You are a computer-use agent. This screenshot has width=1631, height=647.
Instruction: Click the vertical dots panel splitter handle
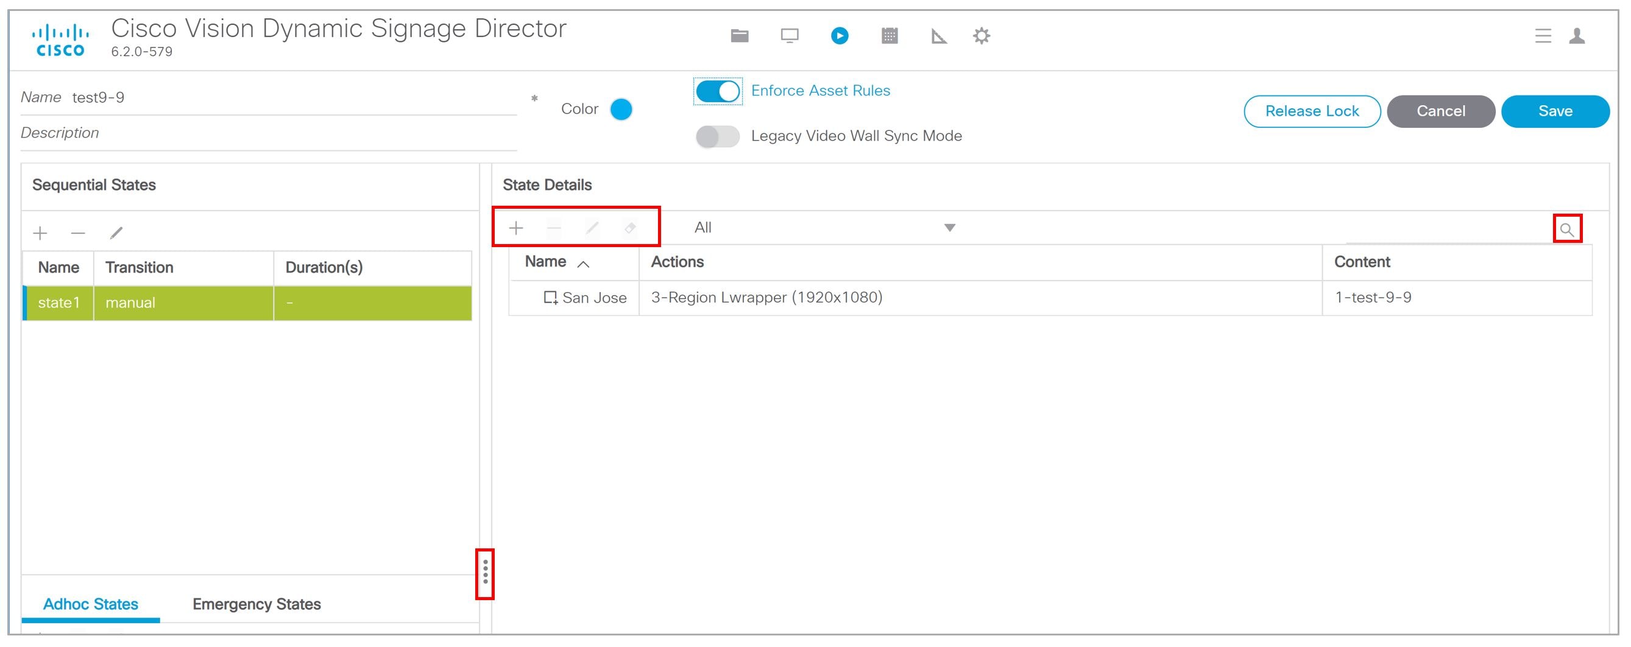tap(485, 572)
